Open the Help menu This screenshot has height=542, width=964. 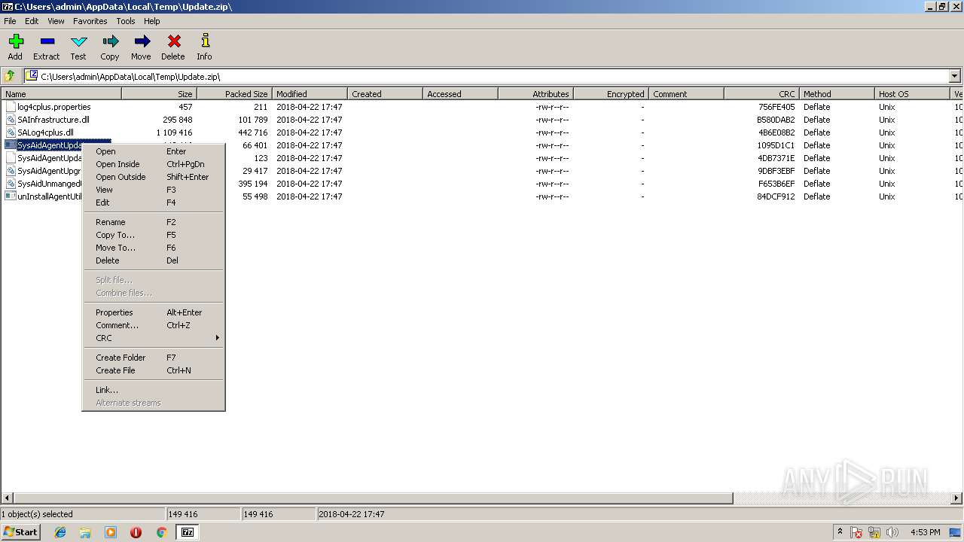[152, 21]
